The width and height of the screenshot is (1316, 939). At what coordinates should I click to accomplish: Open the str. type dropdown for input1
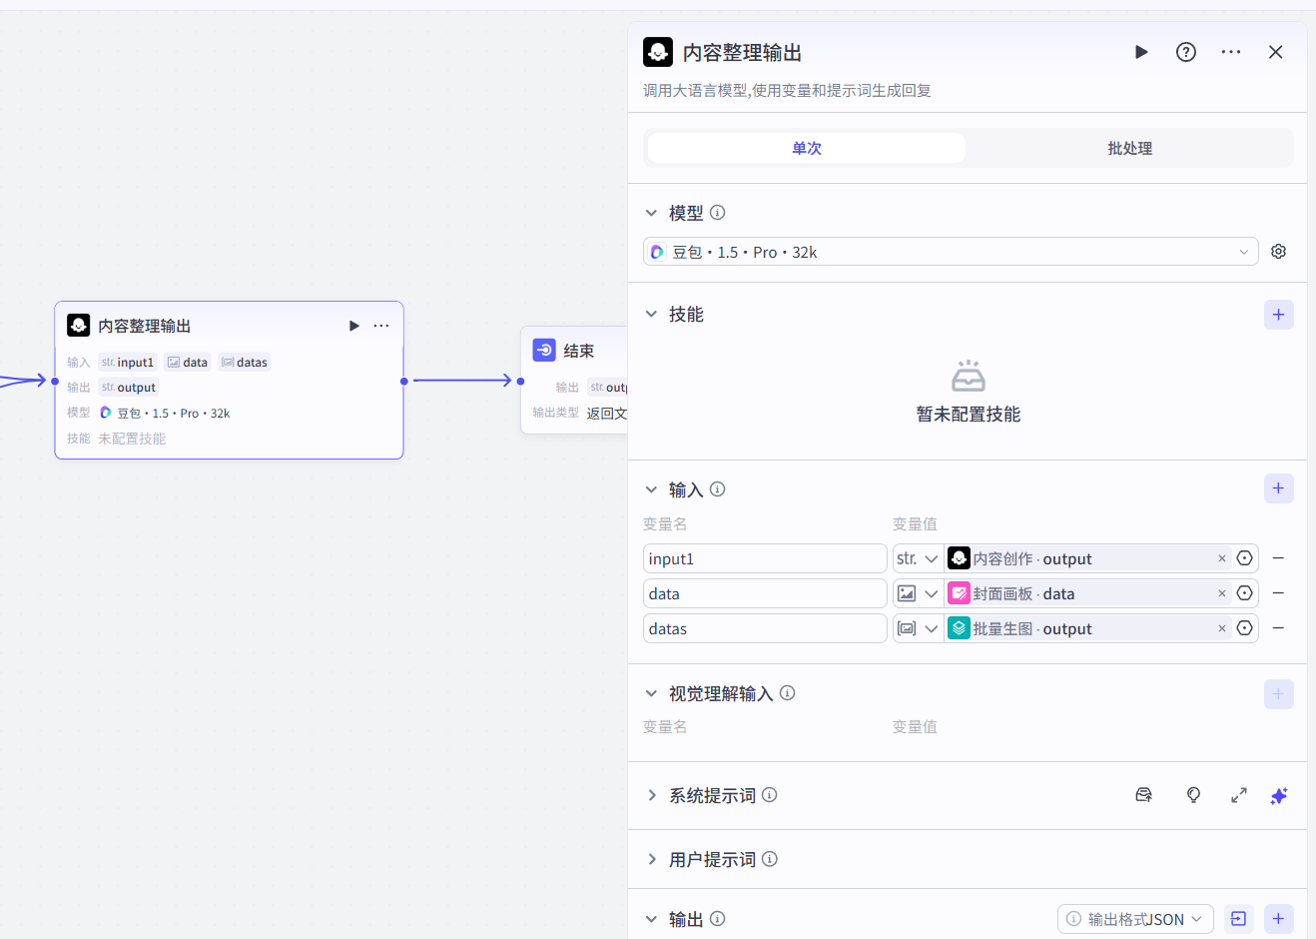[918, 558]
